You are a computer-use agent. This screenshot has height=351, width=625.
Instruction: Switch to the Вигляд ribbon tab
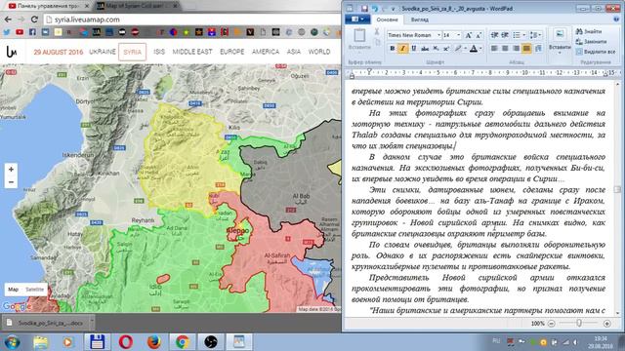420,19
